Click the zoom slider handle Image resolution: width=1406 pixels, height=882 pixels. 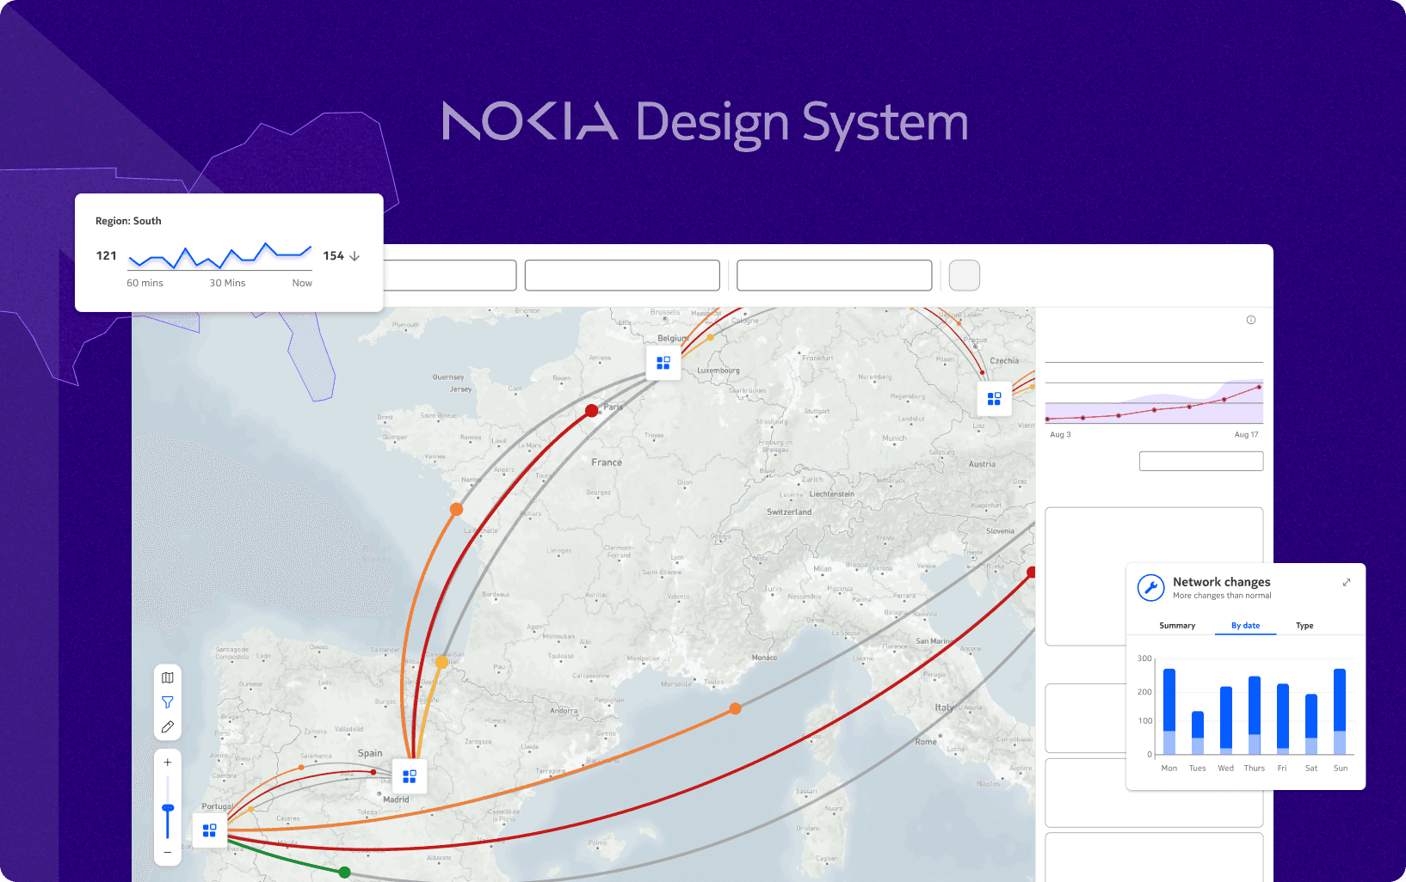click(x=168, y=808)
